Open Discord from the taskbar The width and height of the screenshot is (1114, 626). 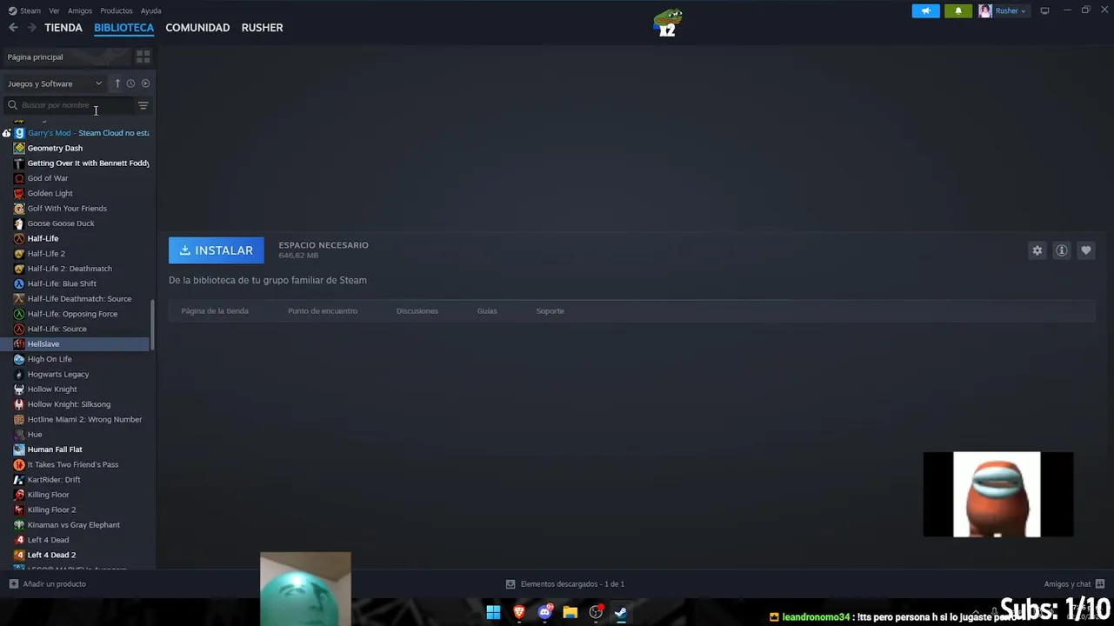(x=545, y=612)
